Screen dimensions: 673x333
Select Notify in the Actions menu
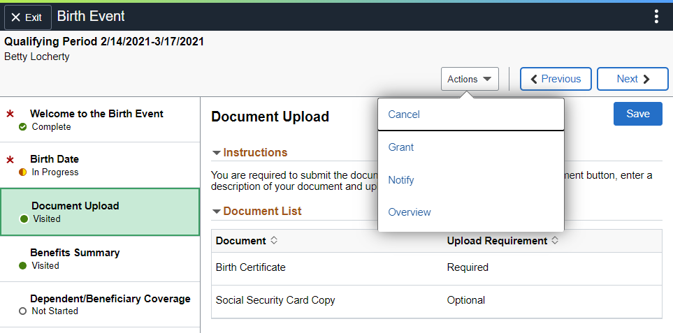[x=471, y=180]
